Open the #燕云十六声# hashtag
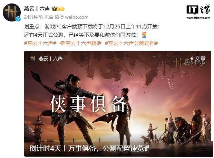This screenshot has width=214, height=158. [x=40, y=43]
